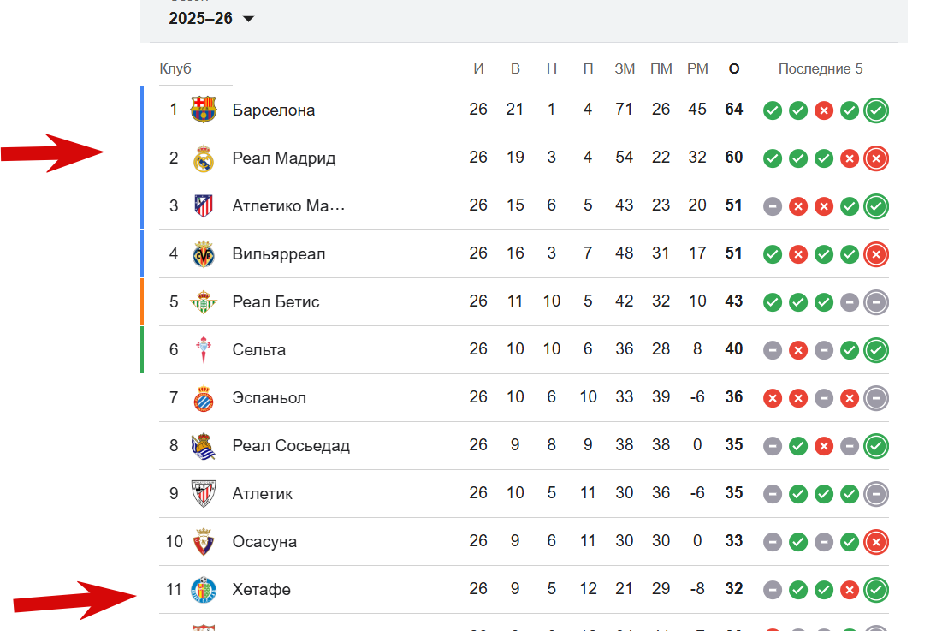
Task: Click Osasuna's latest loss result circle
Action: 876,542
